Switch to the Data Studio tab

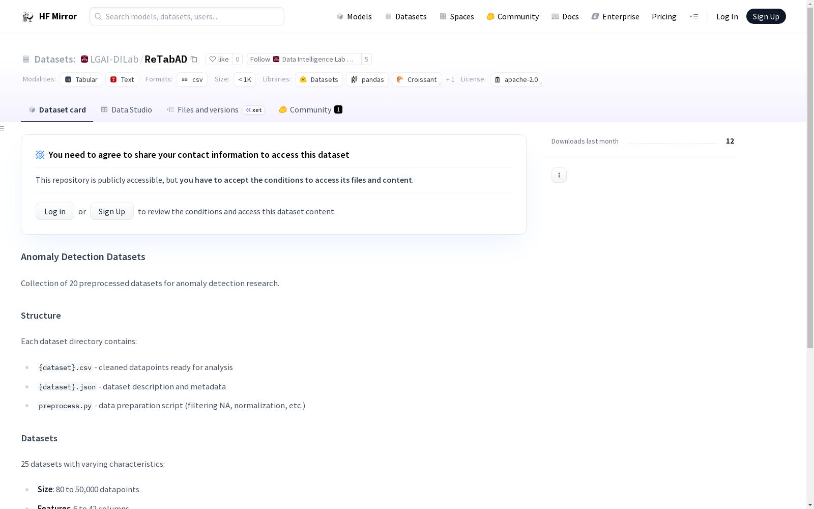pyautogui.click(x=126, y=110)
